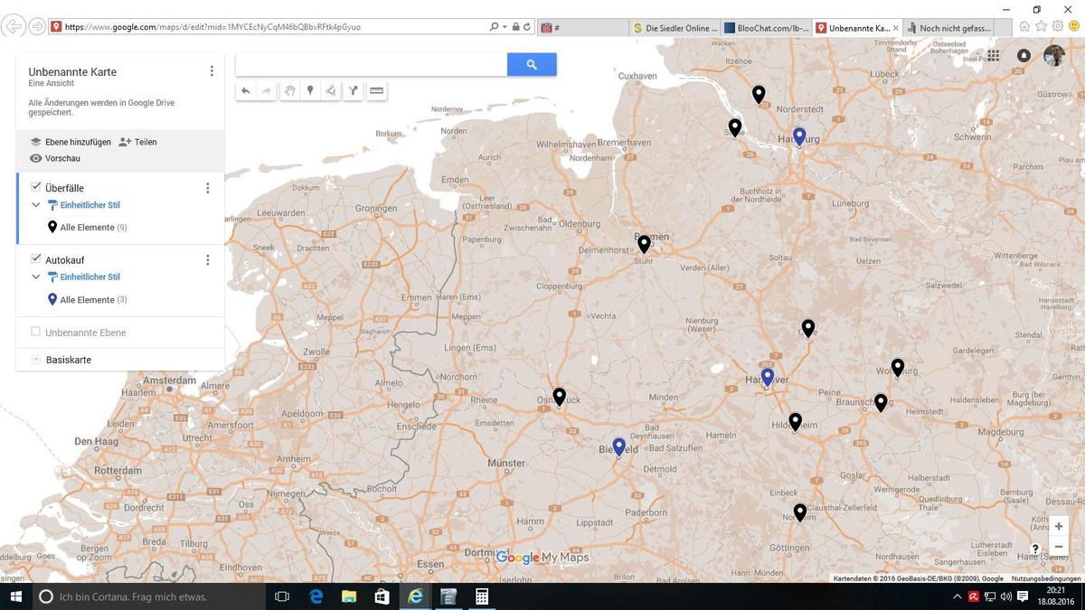This screenshot has height=610, width=1085.
Task: Click the map search input field
Action: 371,64
